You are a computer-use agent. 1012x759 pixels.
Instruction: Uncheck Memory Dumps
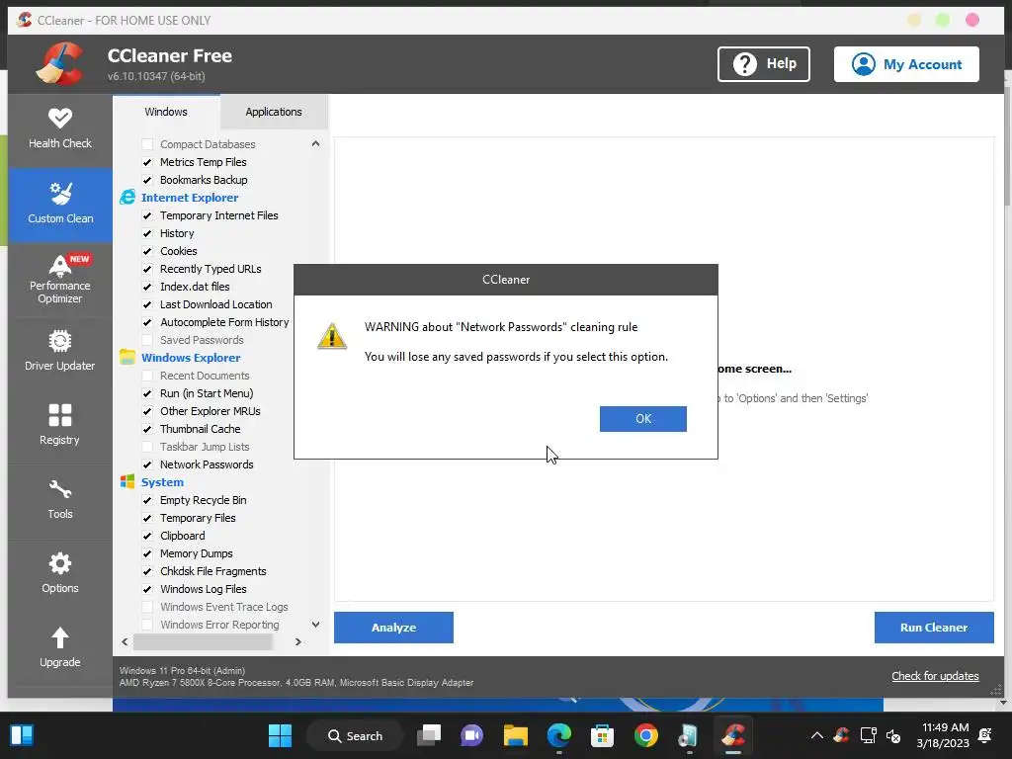point(147,553)
